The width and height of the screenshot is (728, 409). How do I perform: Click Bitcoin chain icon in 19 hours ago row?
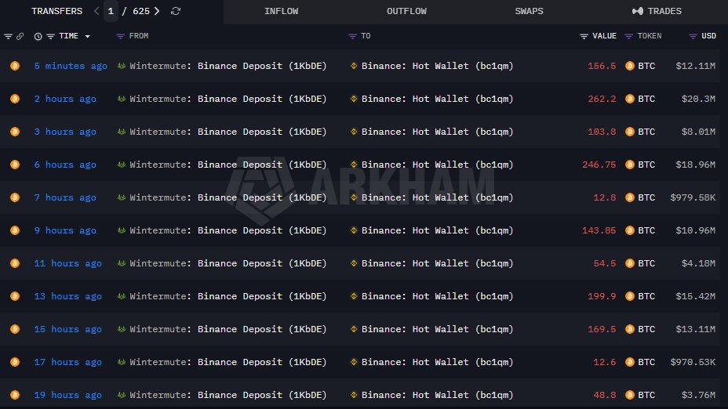coord(15,395)
